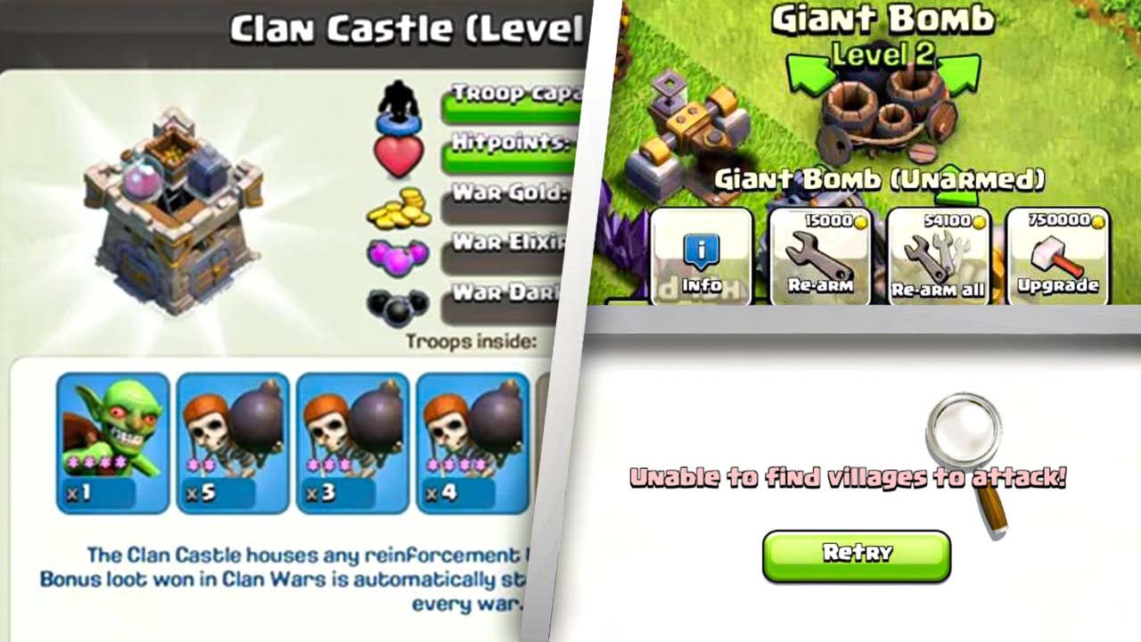
Task: Click the Goblin troop card
Action: [113, 443]
